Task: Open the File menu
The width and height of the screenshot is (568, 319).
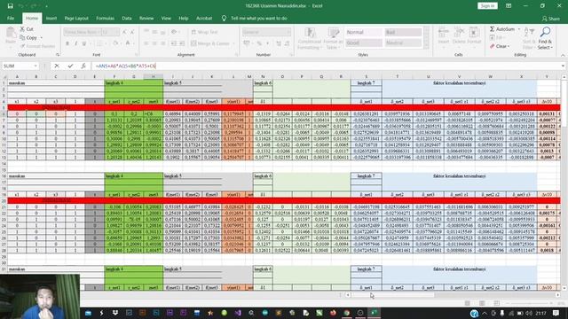Action: click(11, 18)
